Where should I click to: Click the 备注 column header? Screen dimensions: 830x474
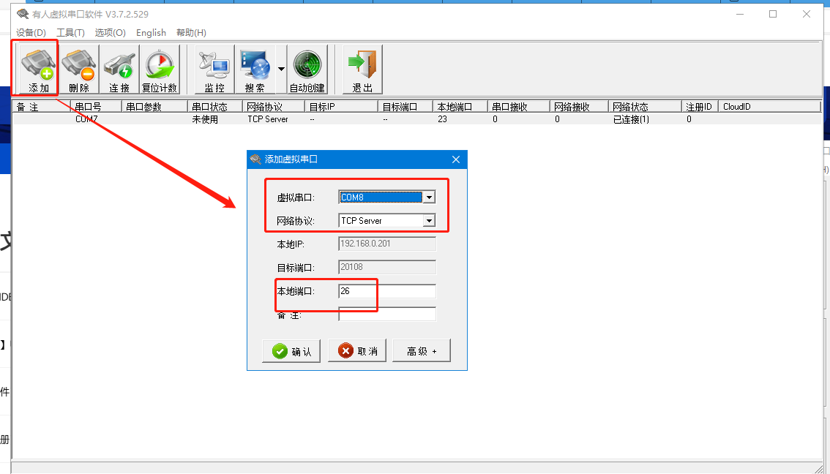click(41, 107)
